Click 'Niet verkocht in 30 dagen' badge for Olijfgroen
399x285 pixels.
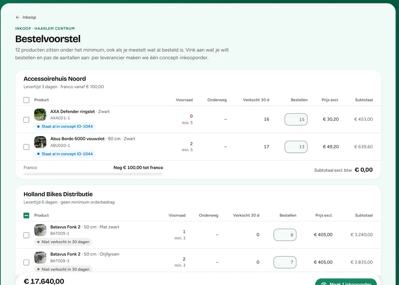tap(63, 269)
